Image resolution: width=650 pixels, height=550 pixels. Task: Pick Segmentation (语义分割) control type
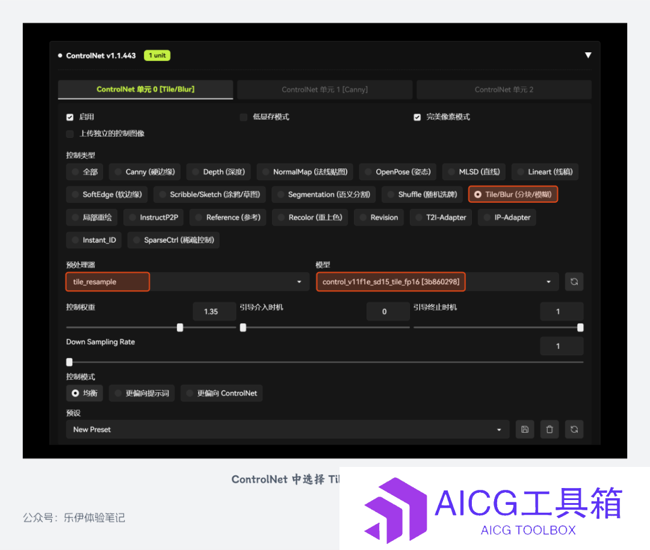(323, 194)
